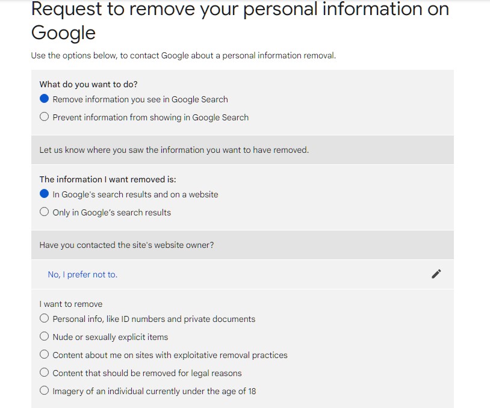This screenshot has height=408, width=490.
Task: Click the 'Use the options below' description text
Action: tap(183, 55)
